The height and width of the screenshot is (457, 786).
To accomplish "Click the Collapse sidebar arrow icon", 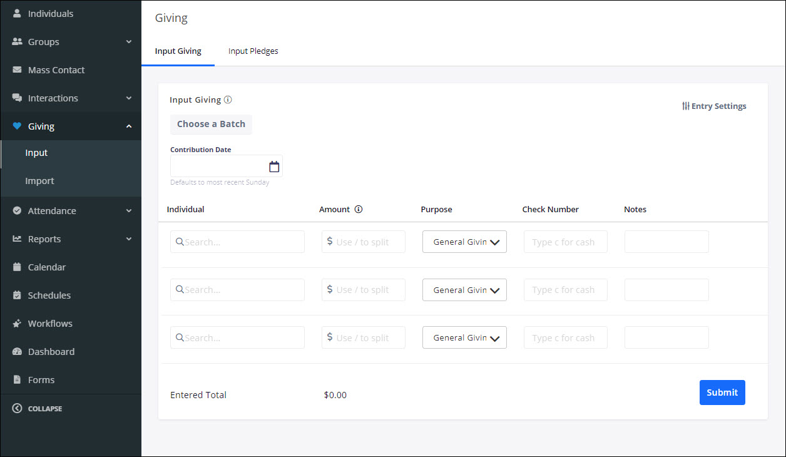I will pos(17,409).
